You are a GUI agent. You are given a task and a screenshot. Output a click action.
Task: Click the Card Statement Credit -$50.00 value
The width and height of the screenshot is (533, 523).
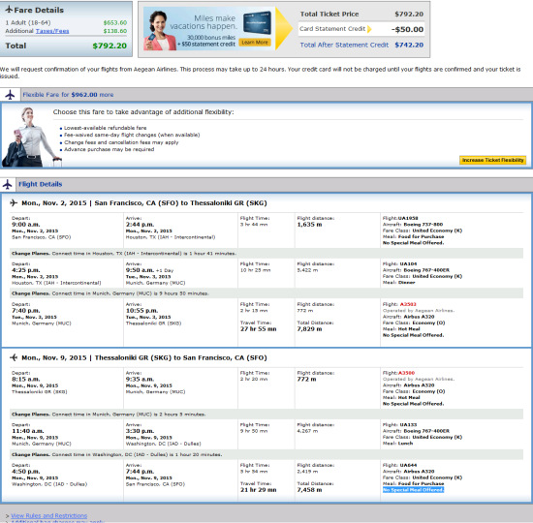(407, 30)
